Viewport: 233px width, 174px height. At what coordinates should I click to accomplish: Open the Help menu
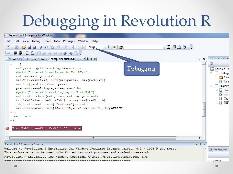pos(94,41)
